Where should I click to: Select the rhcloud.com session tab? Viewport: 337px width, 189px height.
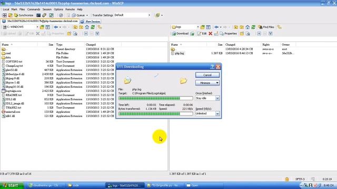[40, 21]
